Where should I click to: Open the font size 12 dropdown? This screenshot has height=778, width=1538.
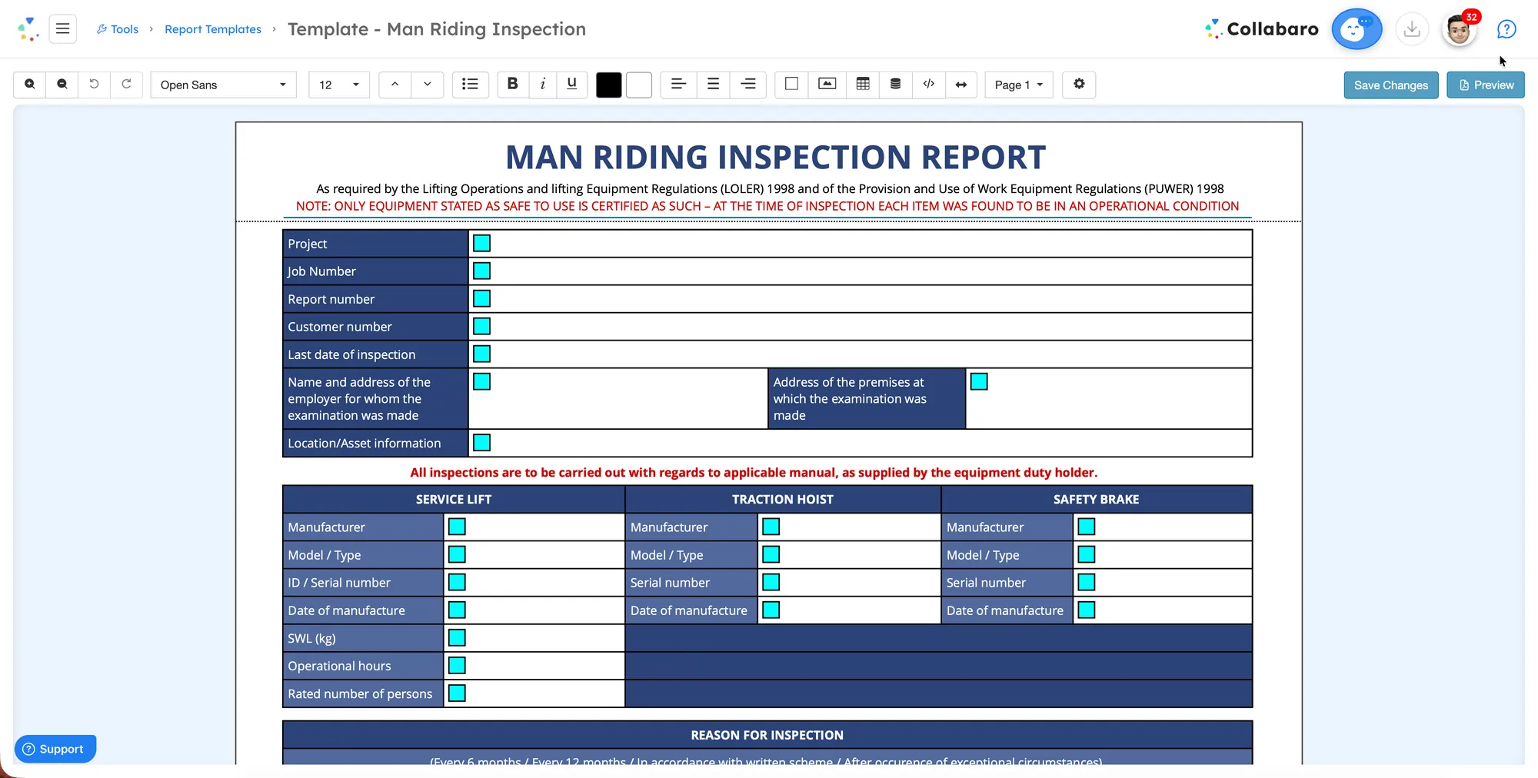(x=339, y=85)
